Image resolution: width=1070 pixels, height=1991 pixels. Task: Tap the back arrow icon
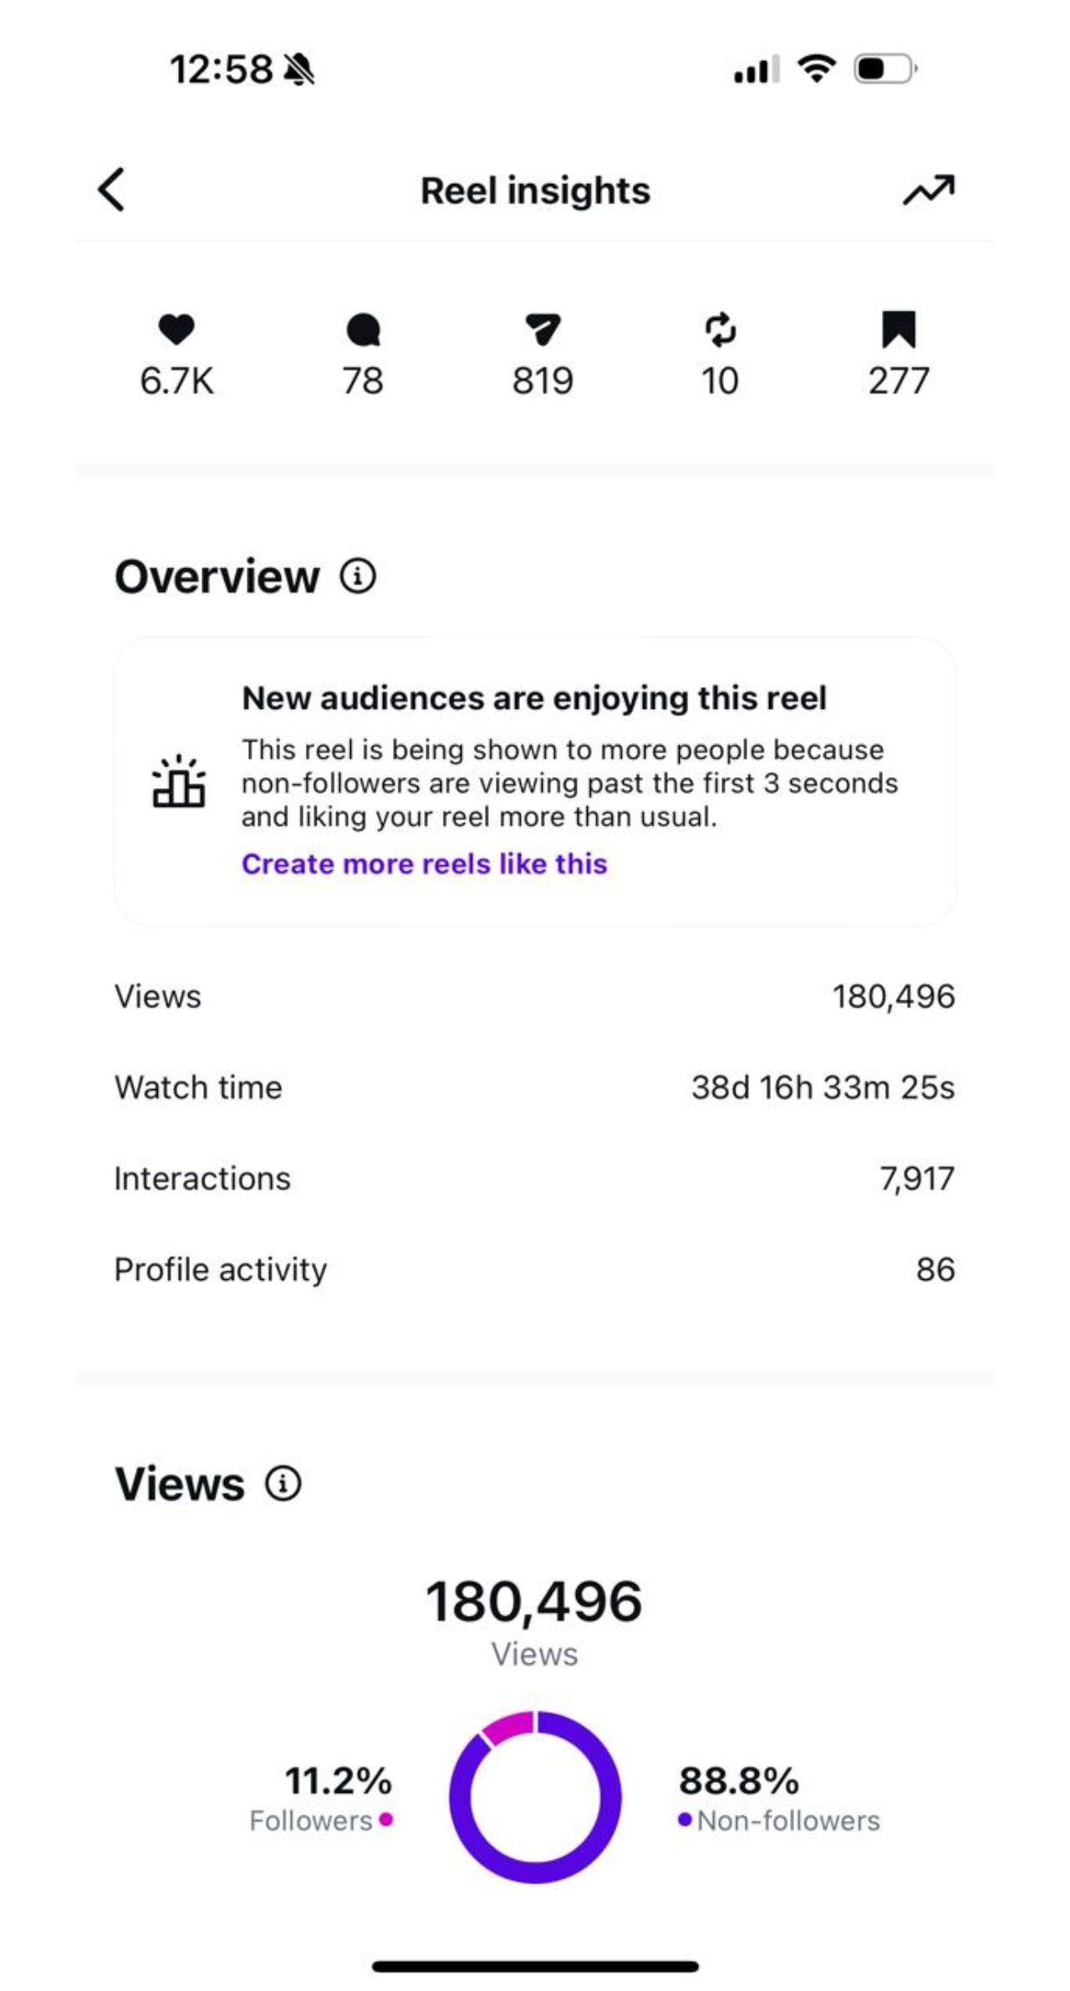[x=111, y=190]
